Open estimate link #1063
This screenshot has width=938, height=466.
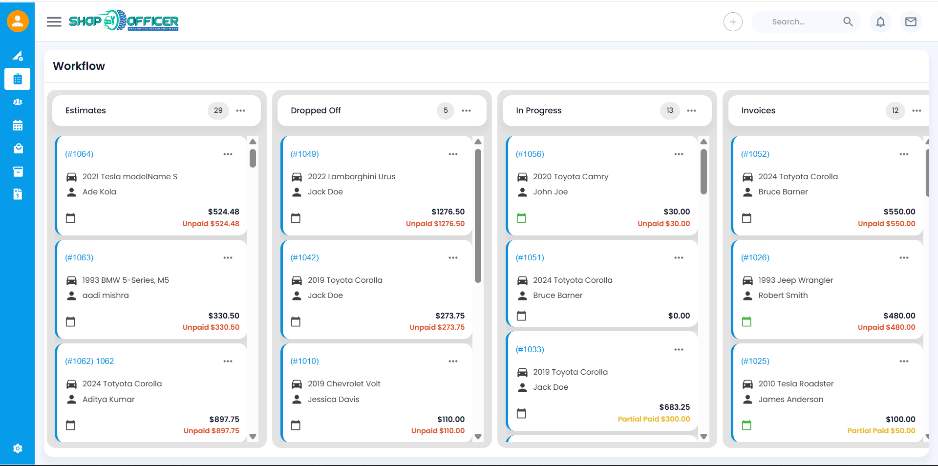click(x=79, y=257)
